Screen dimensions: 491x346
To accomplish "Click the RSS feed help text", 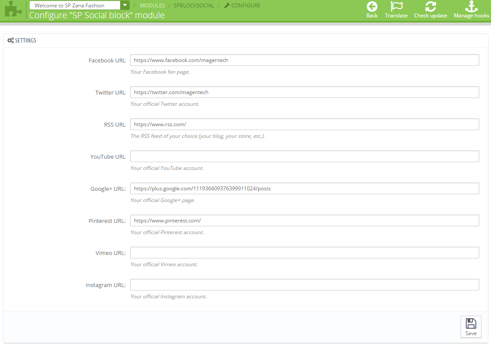I will [198, 136].
